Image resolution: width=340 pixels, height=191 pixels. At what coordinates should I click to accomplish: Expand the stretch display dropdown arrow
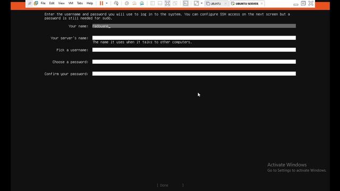[202, 3]
